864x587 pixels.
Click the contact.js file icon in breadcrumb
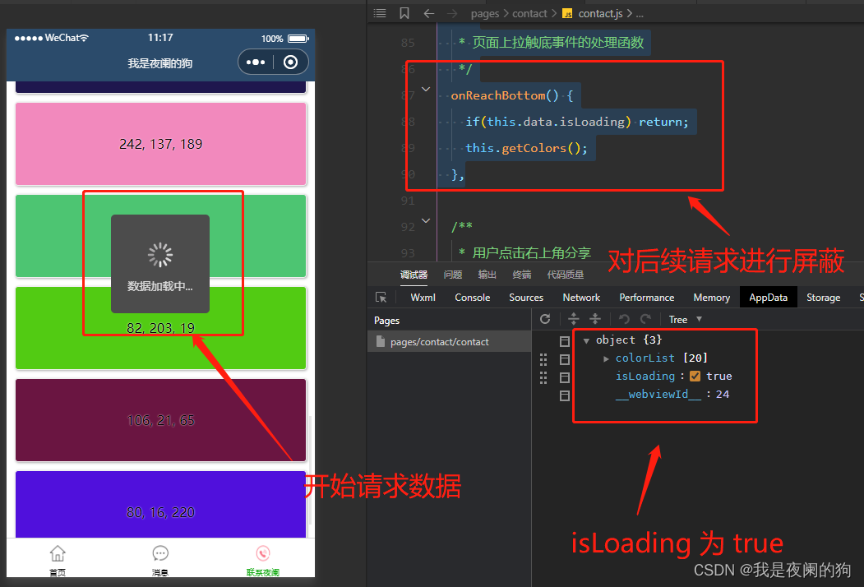(x=567, y=14)
